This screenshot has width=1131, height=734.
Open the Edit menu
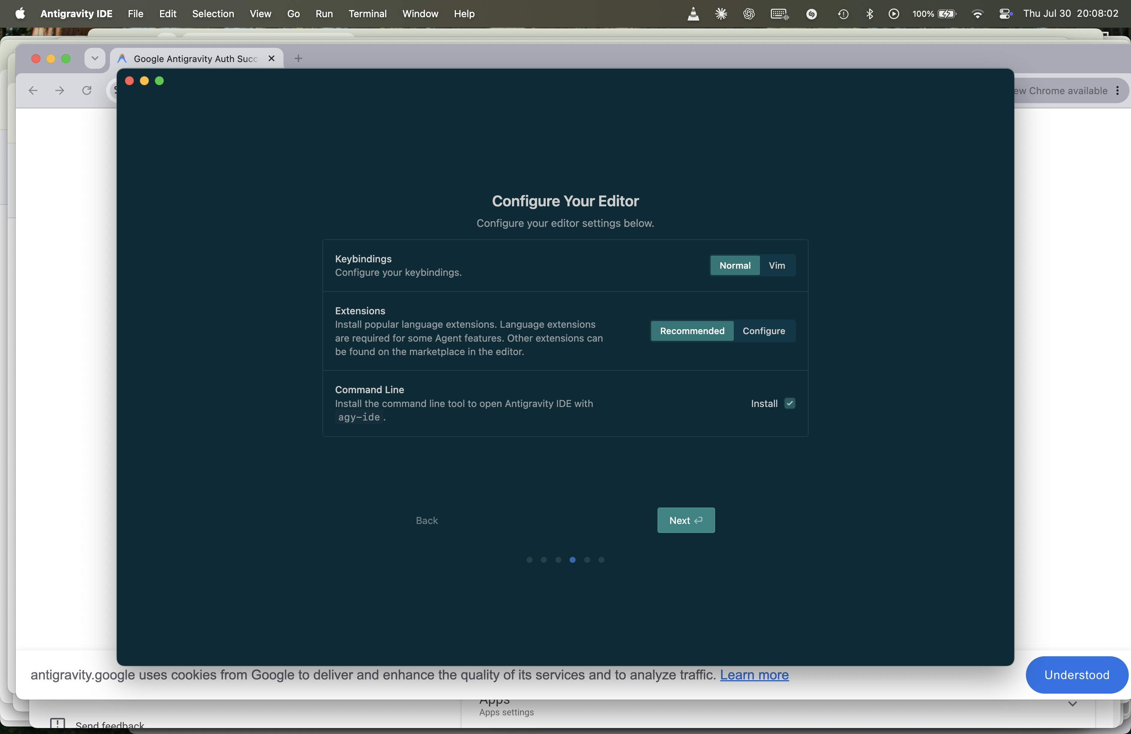coord(168,14)
